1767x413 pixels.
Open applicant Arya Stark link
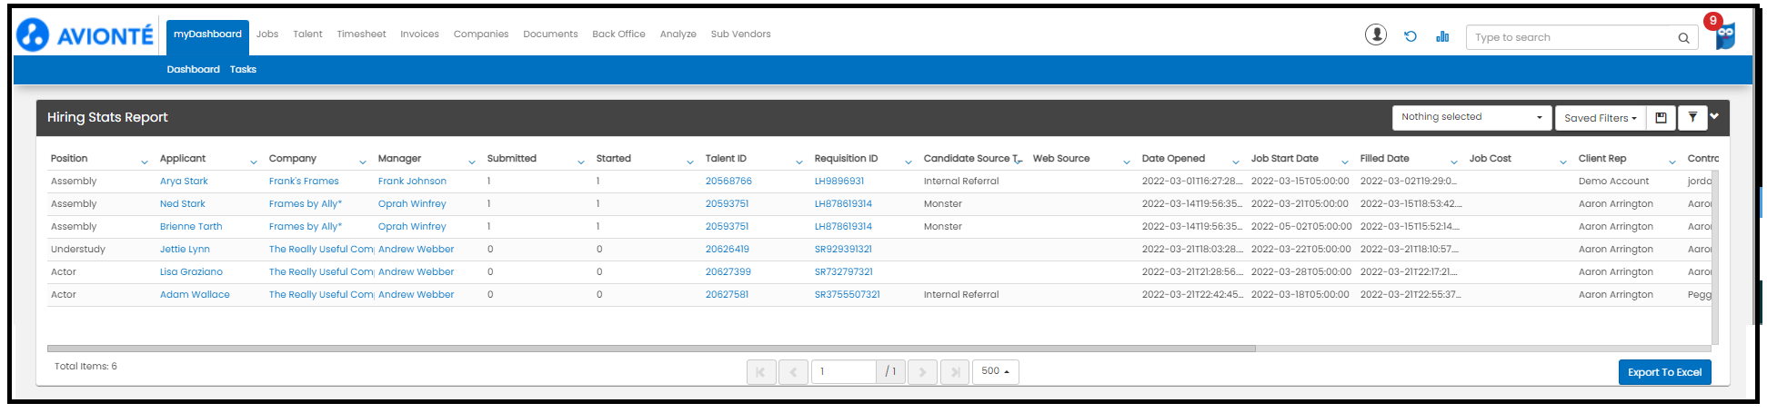184,182
